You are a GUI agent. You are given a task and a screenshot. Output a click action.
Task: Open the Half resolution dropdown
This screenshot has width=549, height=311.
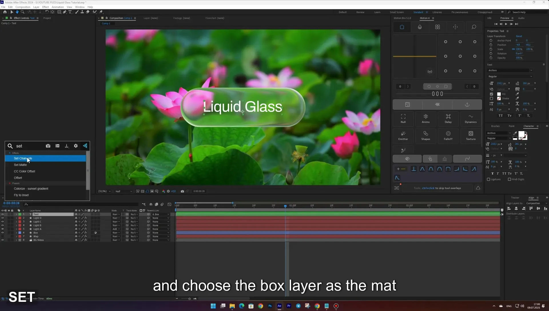(124, 191)
